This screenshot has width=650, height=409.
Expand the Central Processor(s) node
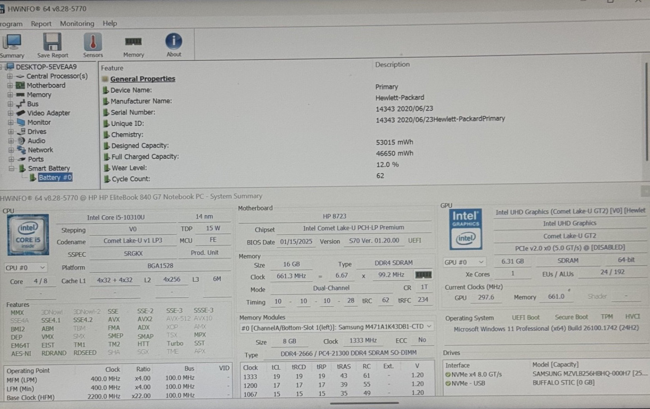pyautogui.click(x=10, y=76)
